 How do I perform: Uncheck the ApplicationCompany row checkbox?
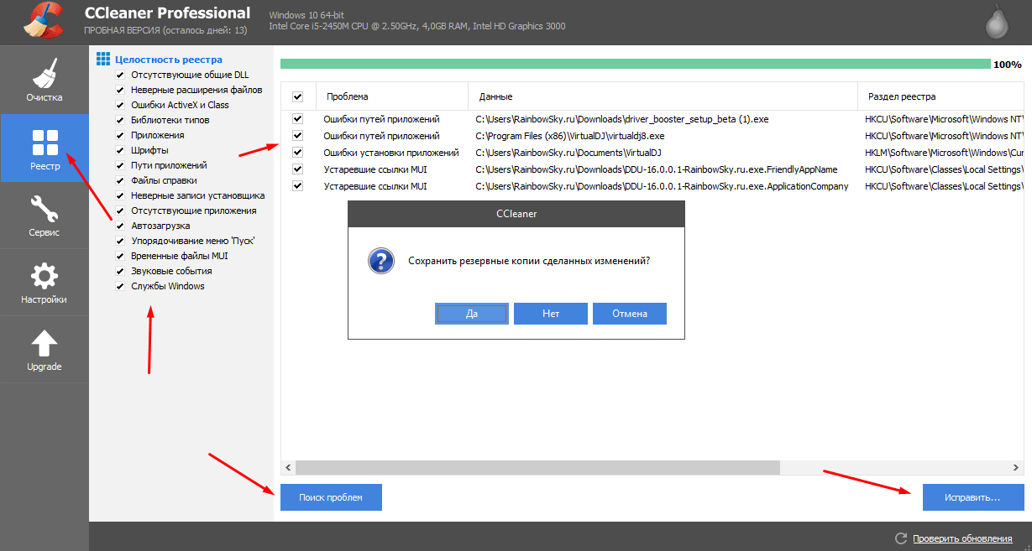tap(297, 185)
